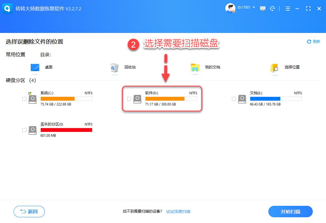This screenshot has width=326, height=223.
Task: Click the app logo icon in title bar
Action: pos(7,9)
